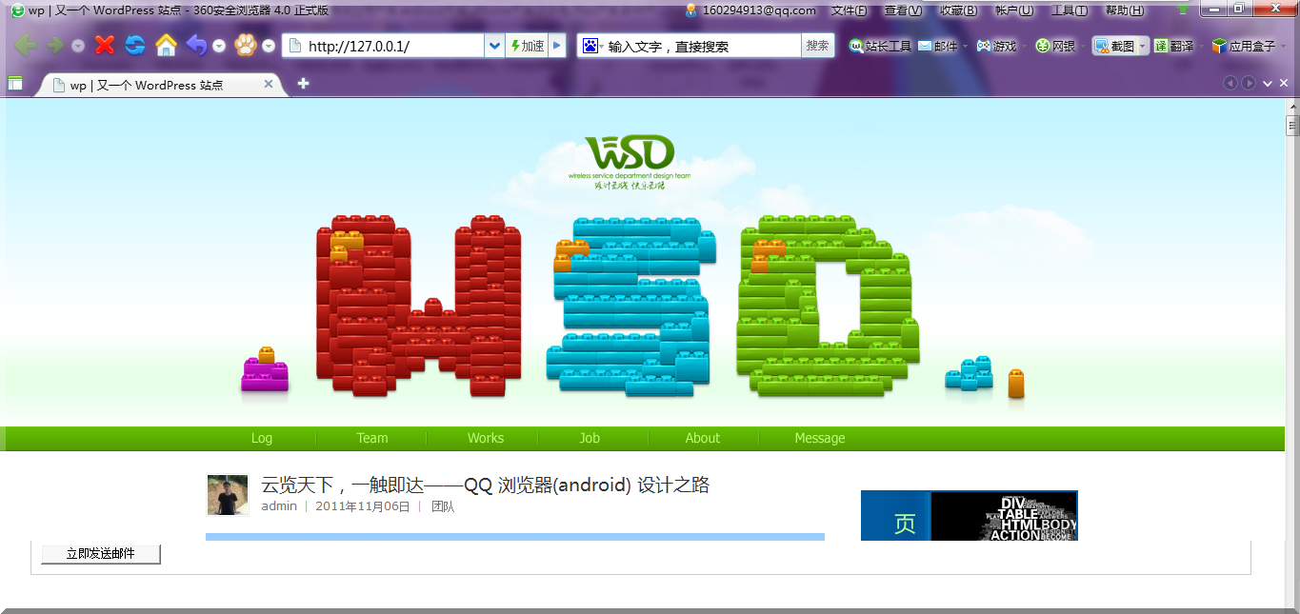Select the screenshot (截图) tool icon
Viewport: 1300px width, 614px height.
click(x=1100, y=45)
